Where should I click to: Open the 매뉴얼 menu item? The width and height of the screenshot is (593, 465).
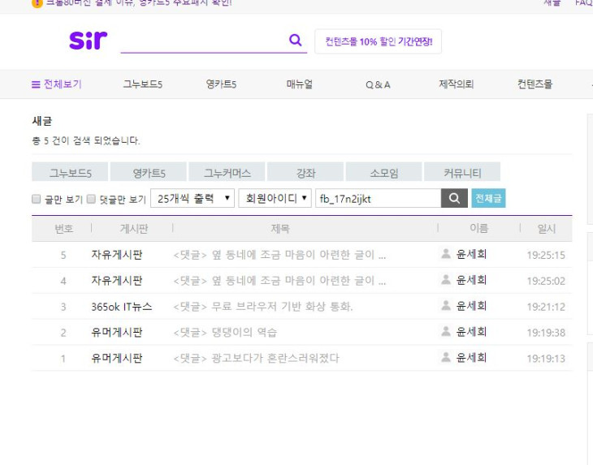(299, 84)
